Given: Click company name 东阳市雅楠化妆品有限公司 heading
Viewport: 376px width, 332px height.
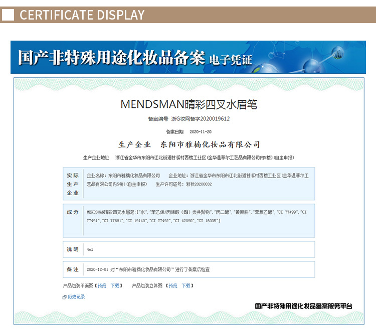Looking at the screenshot, I should tap(210, 144).
